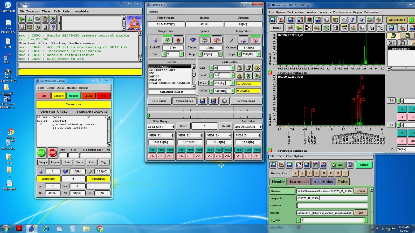
Task: Click the closed padlock Lock On icon
Action: coord(240,68)
